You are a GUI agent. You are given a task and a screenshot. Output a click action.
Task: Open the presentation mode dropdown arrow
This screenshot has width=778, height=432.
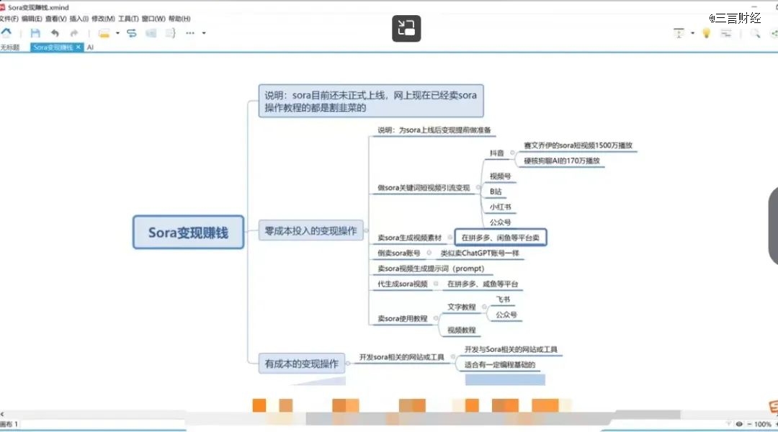click(692, 33)
